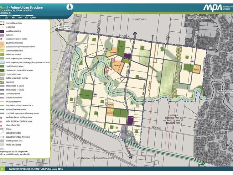Click the precinct boundary dashed box legend symbol
This screenshot has height=175, width=233.
[2, 23]
